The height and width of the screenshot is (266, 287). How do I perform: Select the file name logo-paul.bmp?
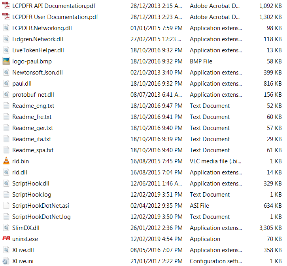[32, 61]
